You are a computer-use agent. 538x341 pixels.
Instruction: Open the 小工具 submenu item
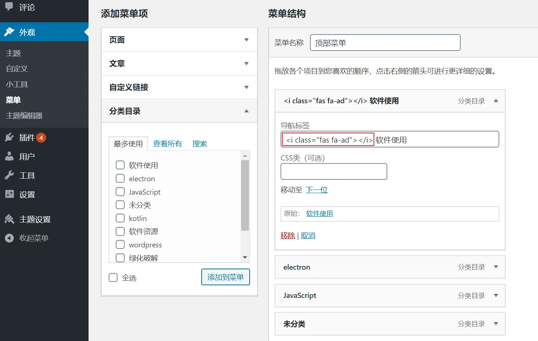(x=17, y=84)
